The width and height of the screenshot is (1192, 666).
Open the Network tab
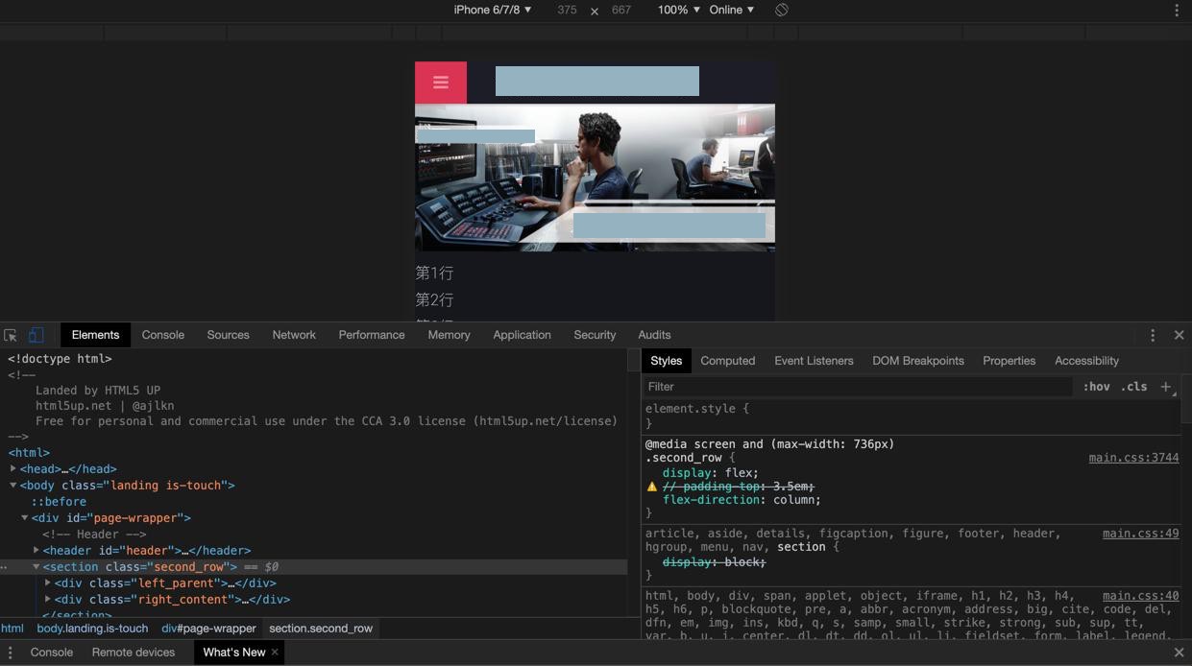tap(294, 335)
